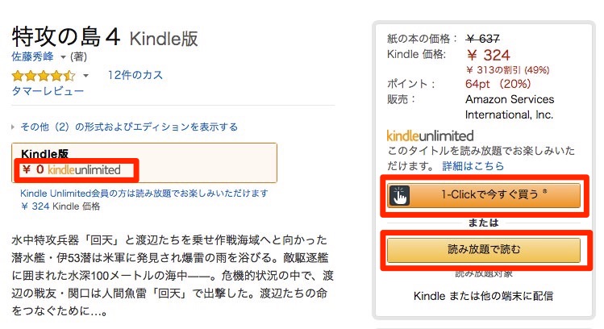The image size is (604, 329).
Task: Click the kindleunlimited logo in the buy box
Action: click(x=430, y=135)
